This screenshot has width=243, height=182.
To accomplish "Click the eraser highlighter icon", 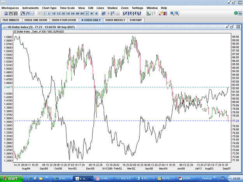I will 161,14.
